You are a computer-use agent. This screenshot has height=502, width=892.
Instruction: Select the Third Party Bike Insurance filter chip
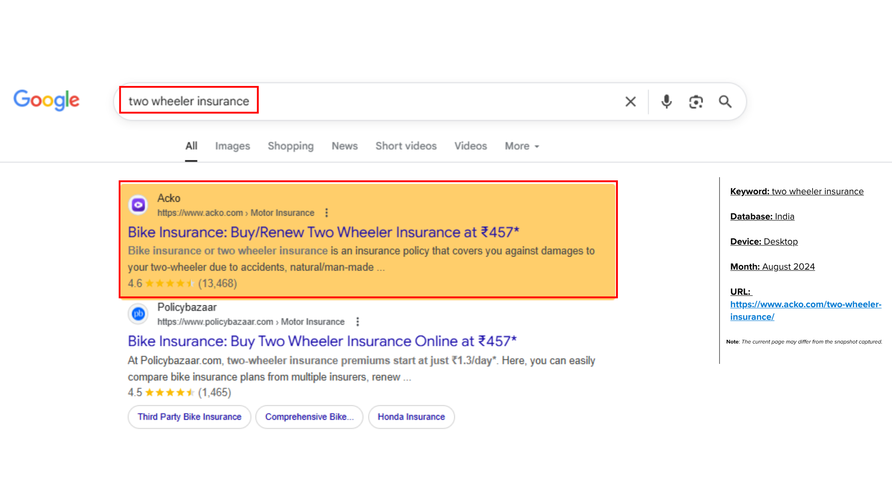coord(189,417)
